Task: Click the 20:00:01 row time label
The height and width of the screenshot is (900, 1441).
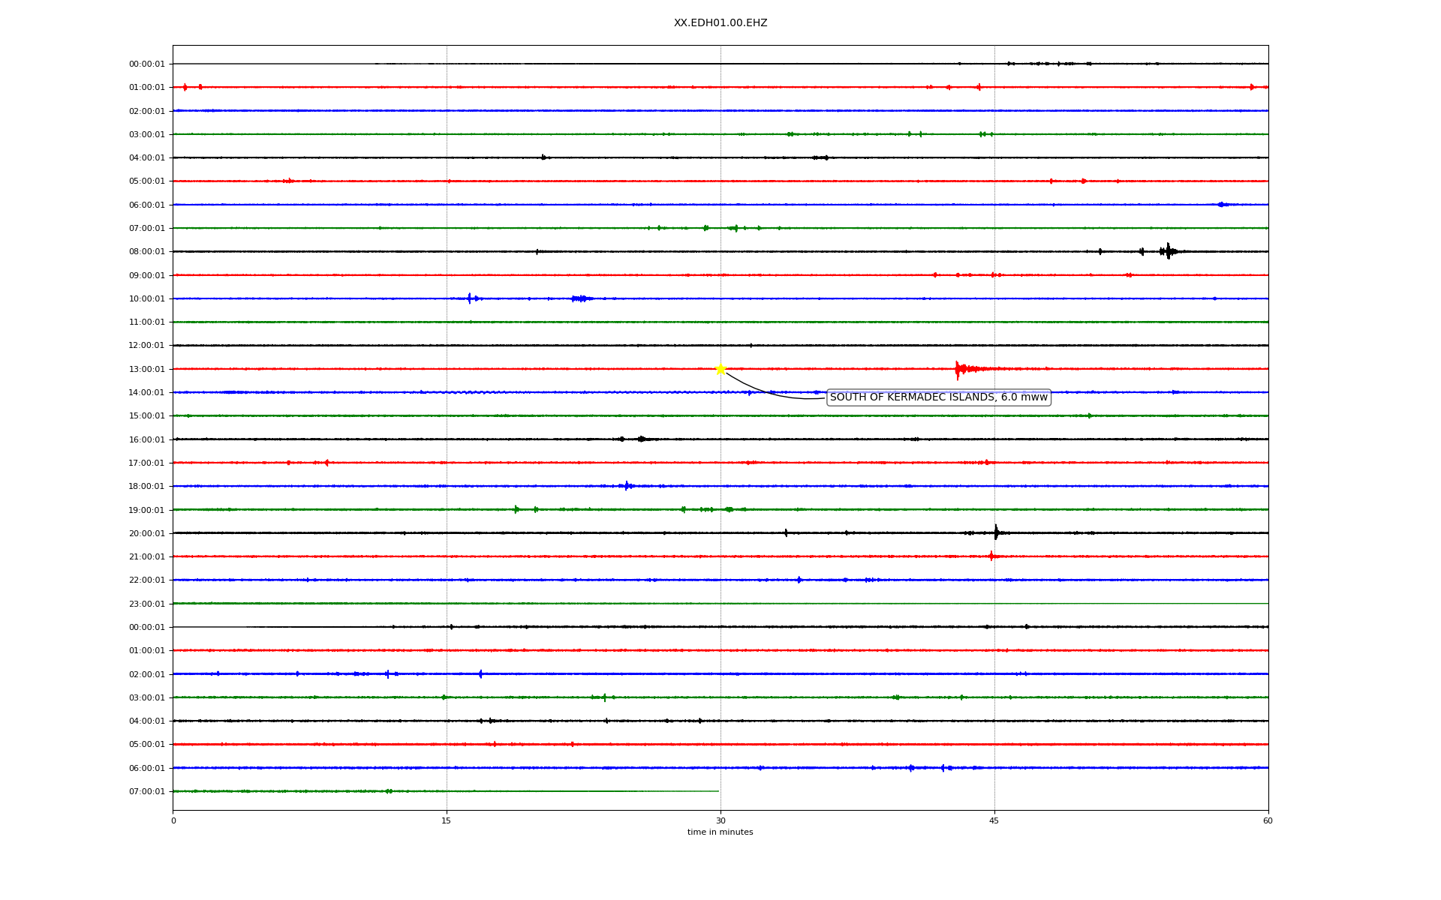Action: pyautogui.click(x=146, y=533)
